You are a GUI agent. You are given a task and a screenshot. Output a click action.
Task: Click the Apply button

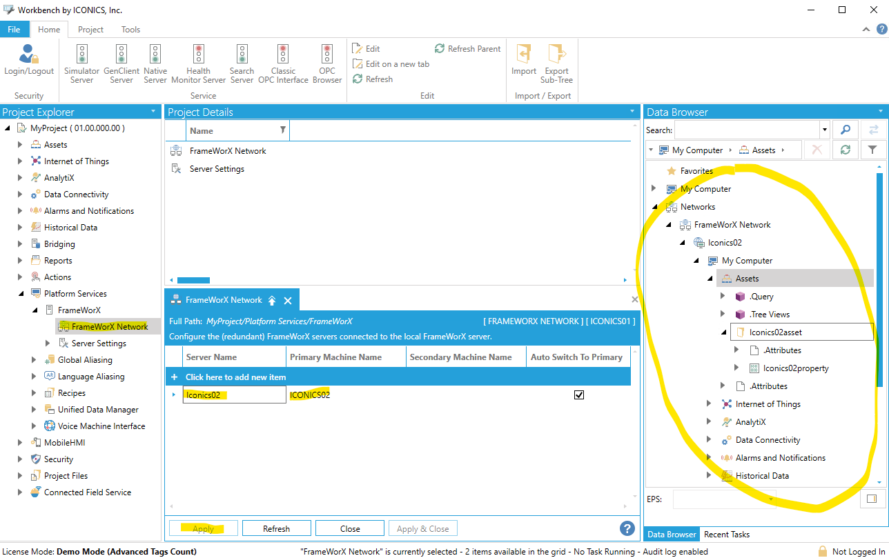click(204, 529)
